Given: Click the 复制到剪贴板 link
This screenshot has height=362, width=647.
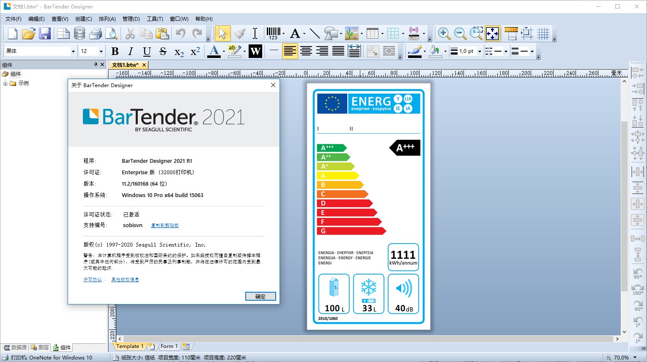Looking at the screenshot, I should (x=164, y=225).
